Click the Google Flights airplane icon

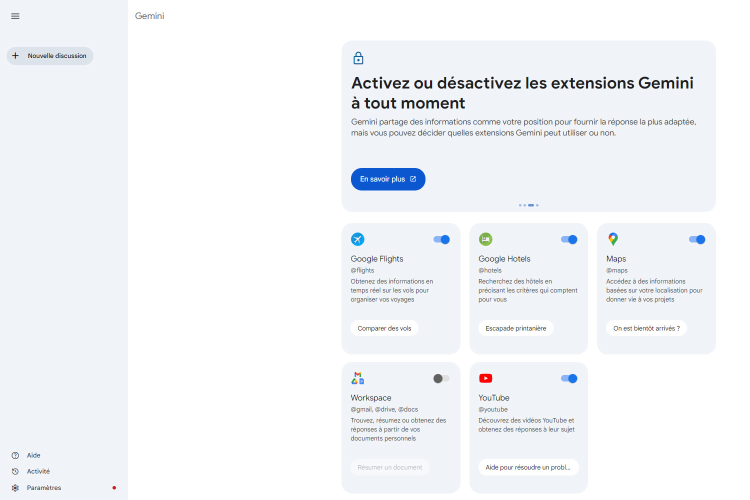pyautogui.click(x=357, y=239)
